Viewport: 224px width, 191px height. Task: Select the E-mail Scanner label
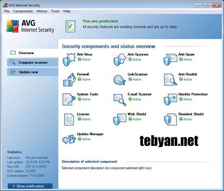(x=139, y=94)
